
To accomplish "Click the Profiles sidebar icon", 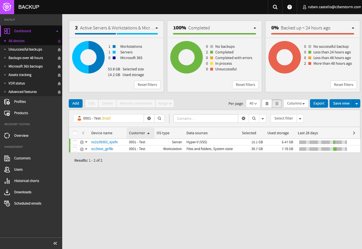I will 7,102.
